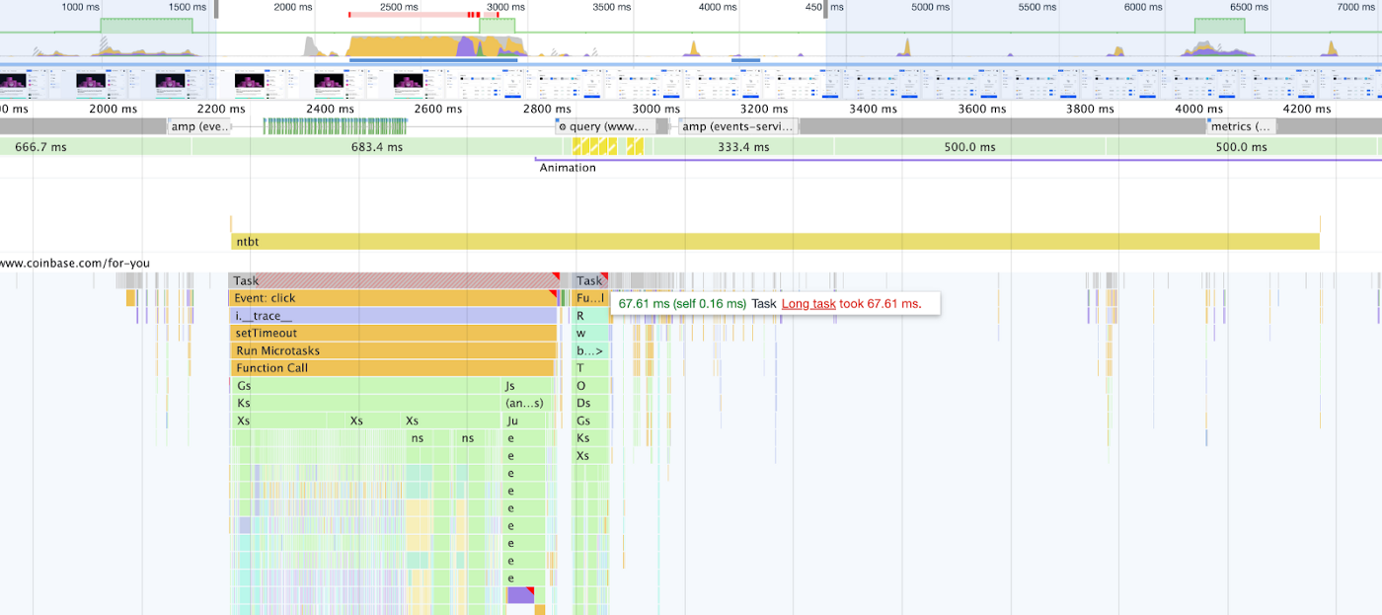This screenshot has width=1382, height=615.
Task: Click the i.__trace__ flame chart entry
Action: coord(393,316)
